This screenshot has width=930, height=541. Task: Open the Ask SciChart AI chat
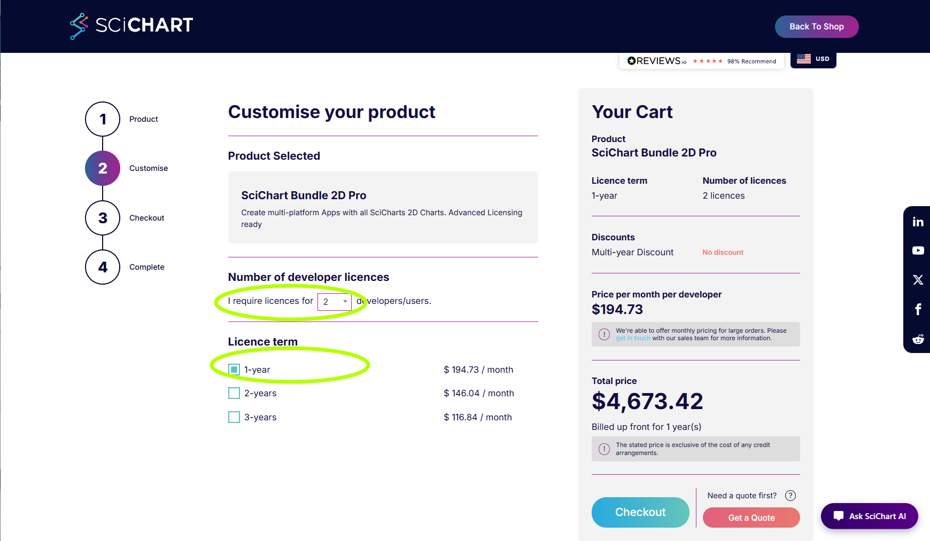click(869, 516)
